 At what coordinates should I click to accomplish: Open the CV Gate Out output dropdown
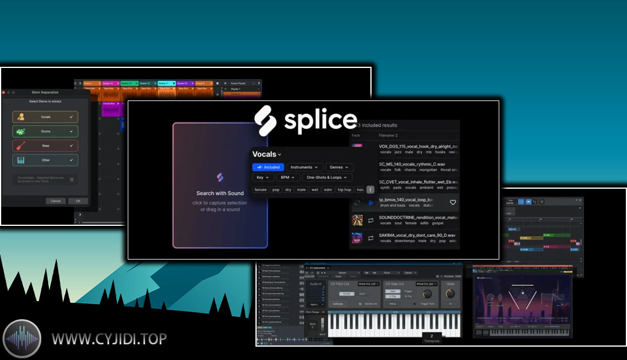(x=427, y=284)
